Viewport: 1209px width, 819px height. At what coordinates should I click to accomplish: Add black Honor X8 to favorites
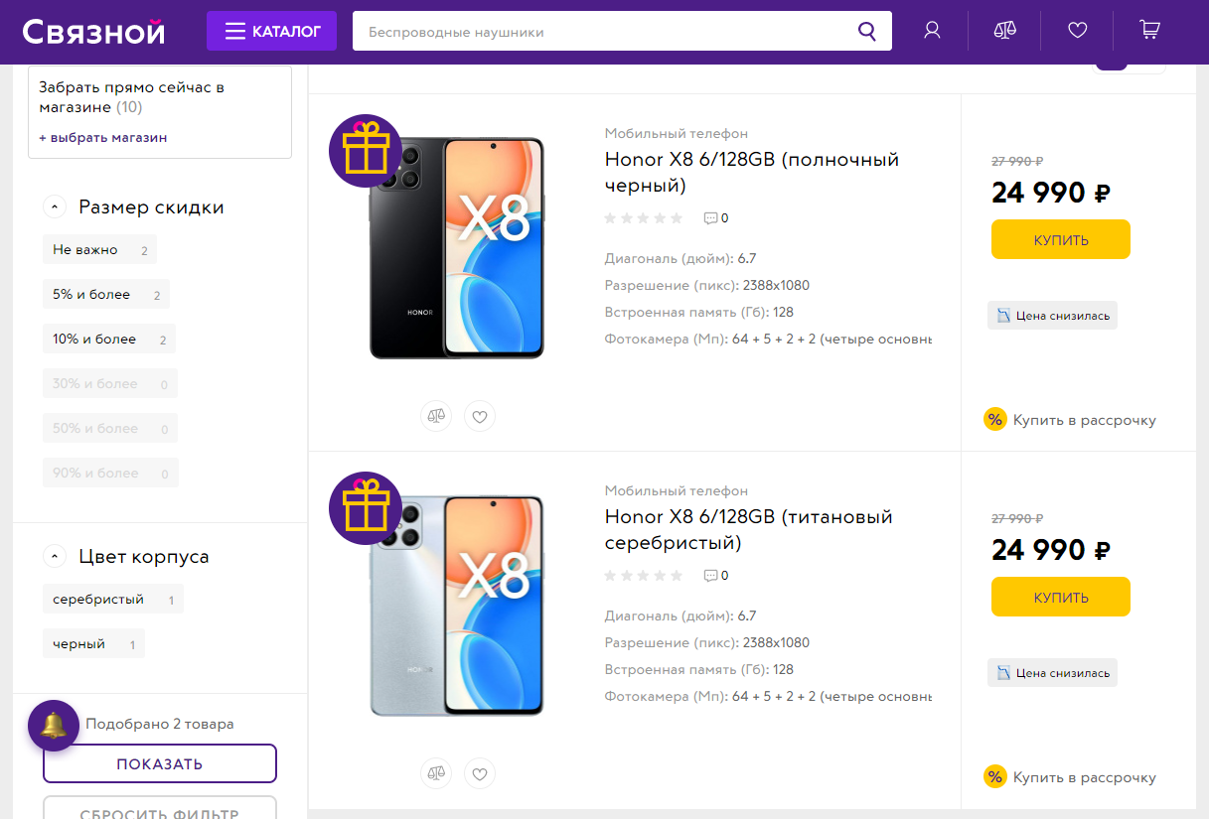click(480, 416)
